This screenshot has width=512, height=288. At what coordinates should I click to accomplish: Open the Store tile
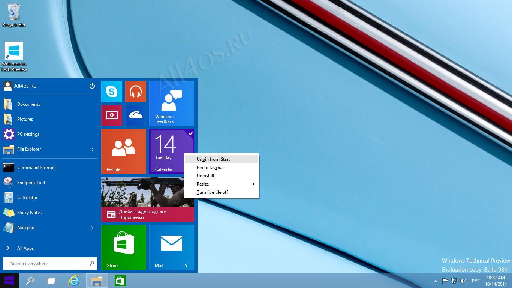(124, 247)
